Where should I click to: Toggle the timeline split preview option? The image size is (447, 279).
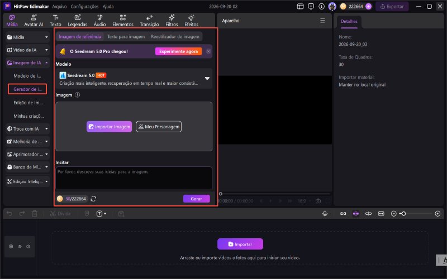click(368, 214)
